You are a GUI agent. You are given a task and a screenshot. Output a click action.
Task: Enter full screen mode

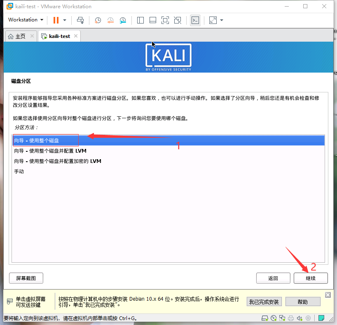[165, 20]
